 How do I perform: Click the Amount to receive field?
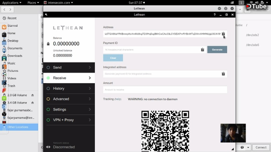coord(165,90)
